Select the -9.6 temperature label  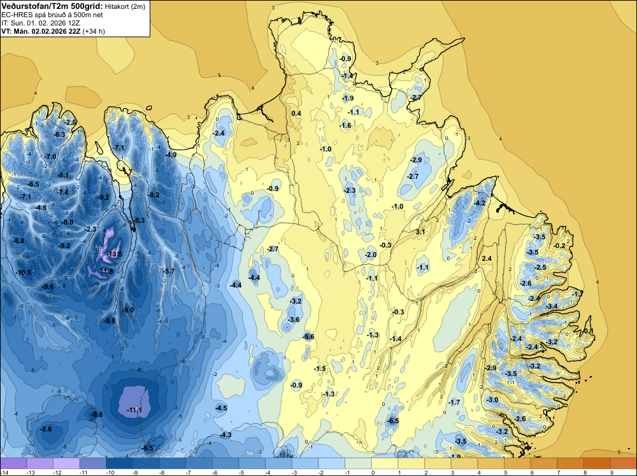pyautogui.click(x=48, y=287)
